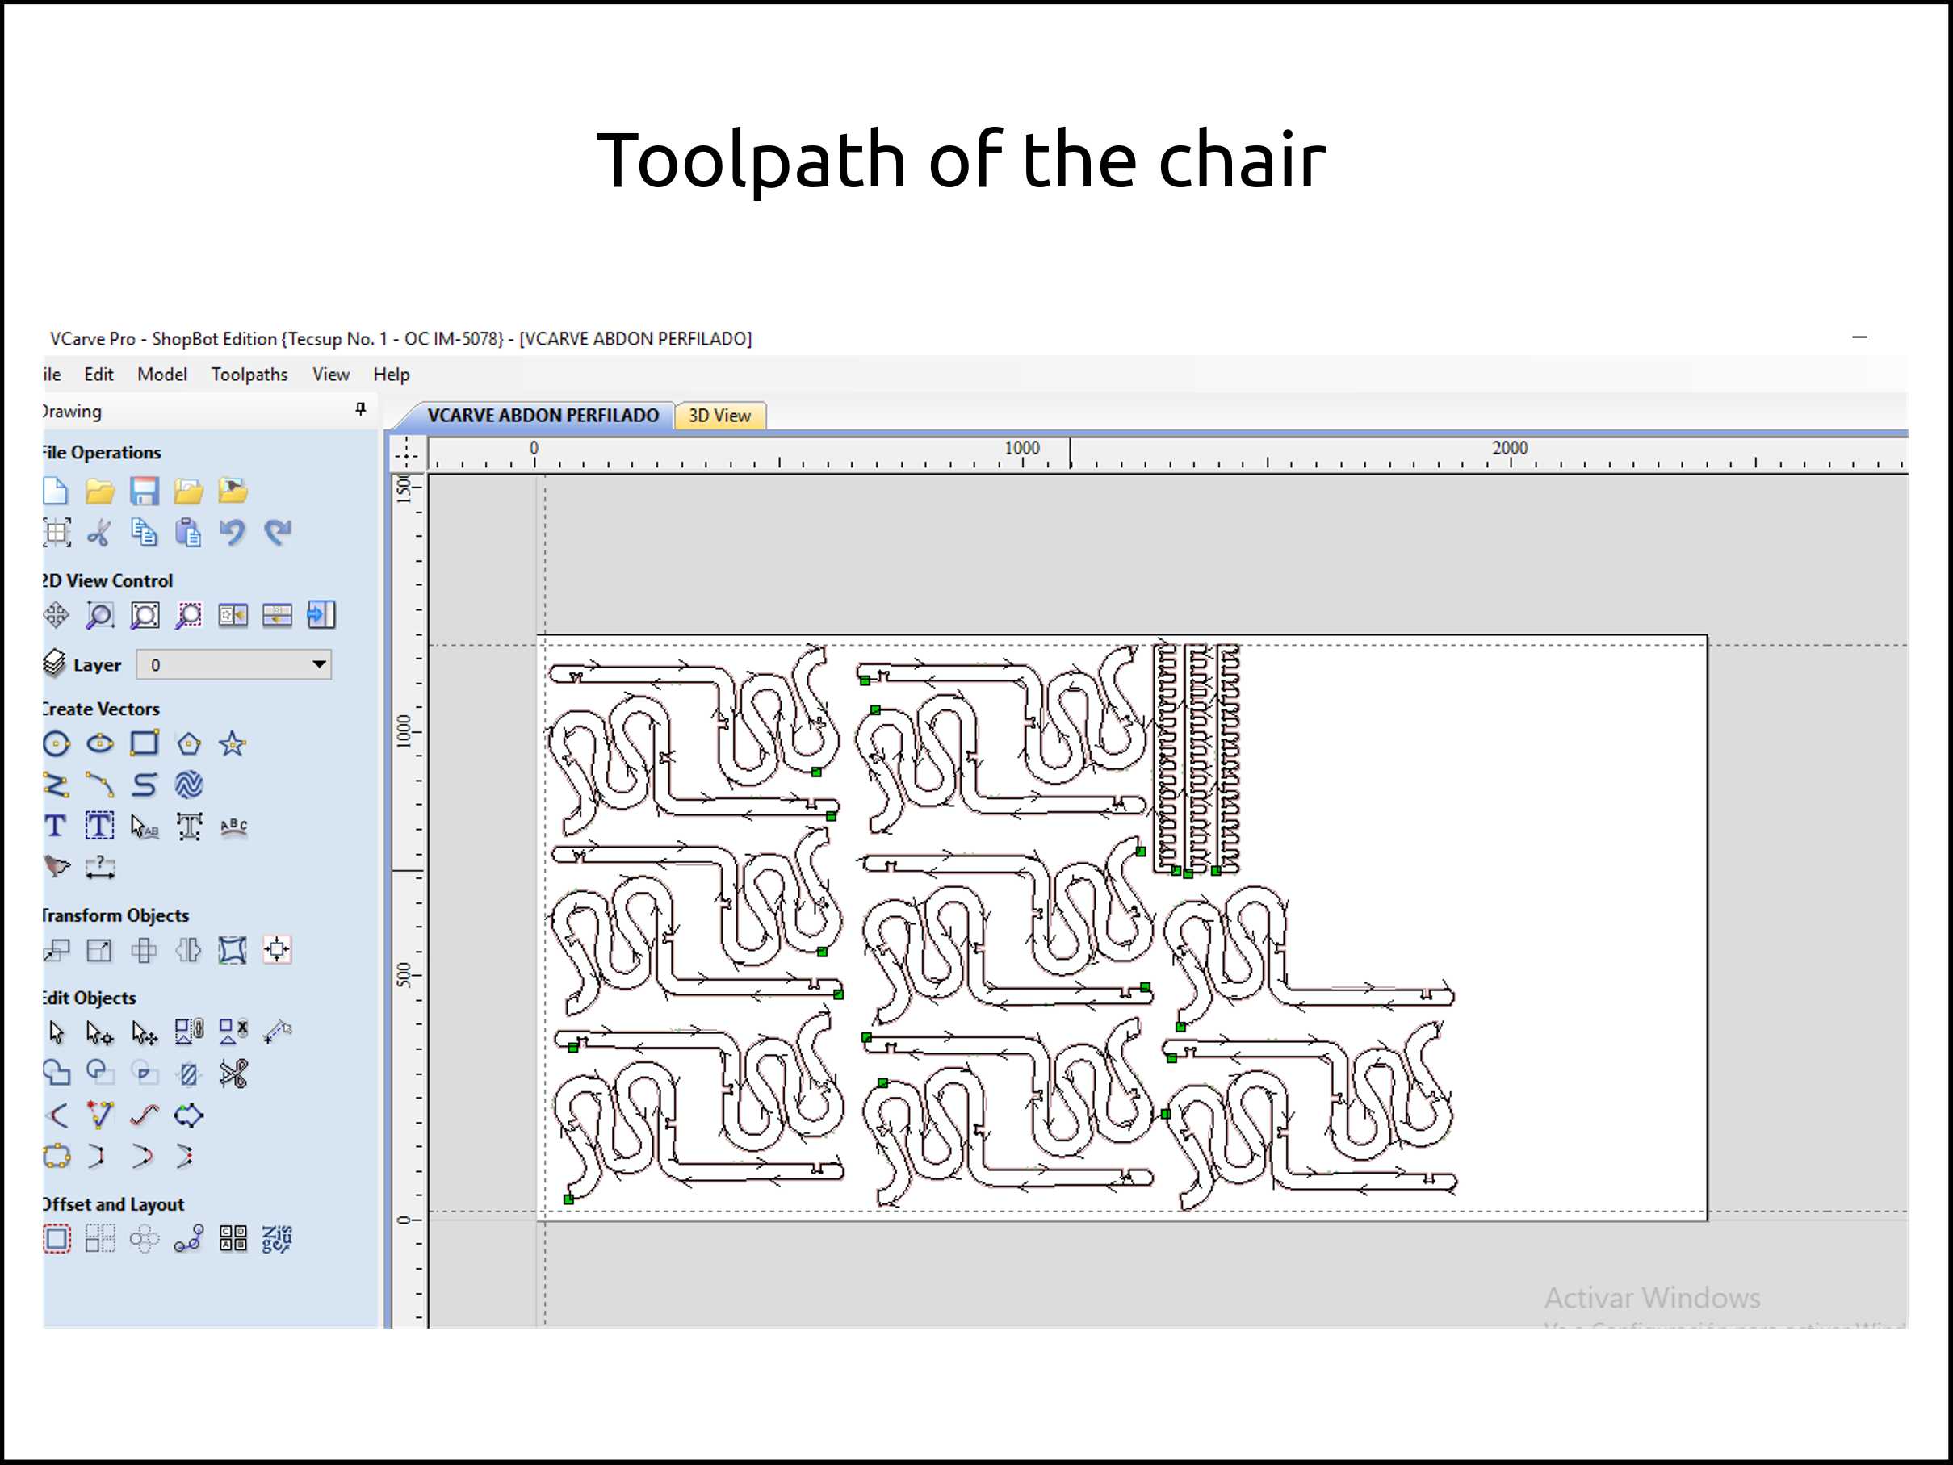Select the Draw Circle tool
This screenshot has height=1465, width=1953.
pos(57,744)
